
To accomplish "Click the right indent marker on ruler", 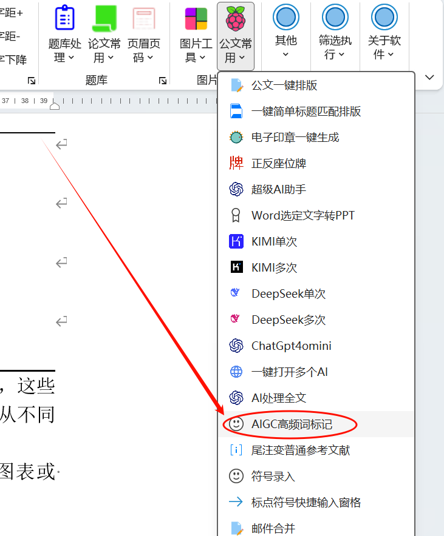I will (x=55, y=106).
